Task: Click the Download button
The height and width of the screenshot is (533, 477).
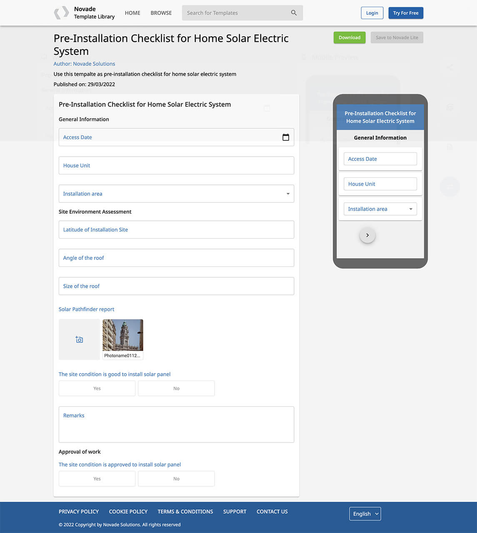Action: pyautogui.click(x=349, y=37)
